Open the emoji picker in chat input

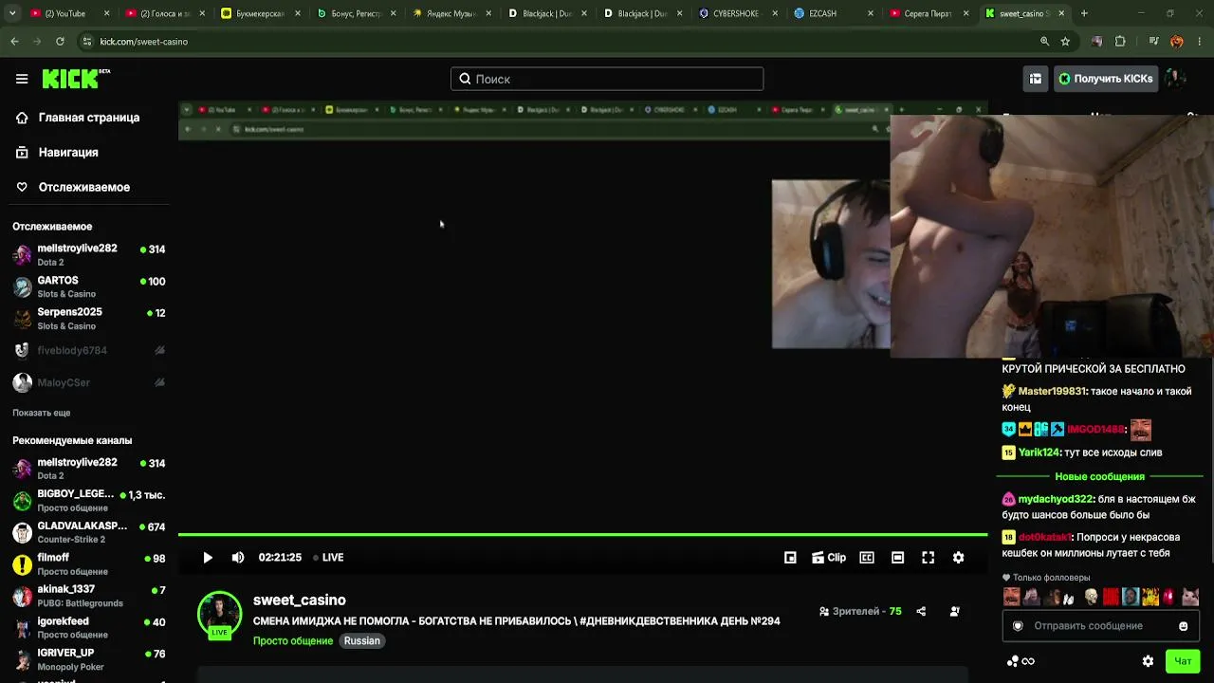tap(1184, 626)
